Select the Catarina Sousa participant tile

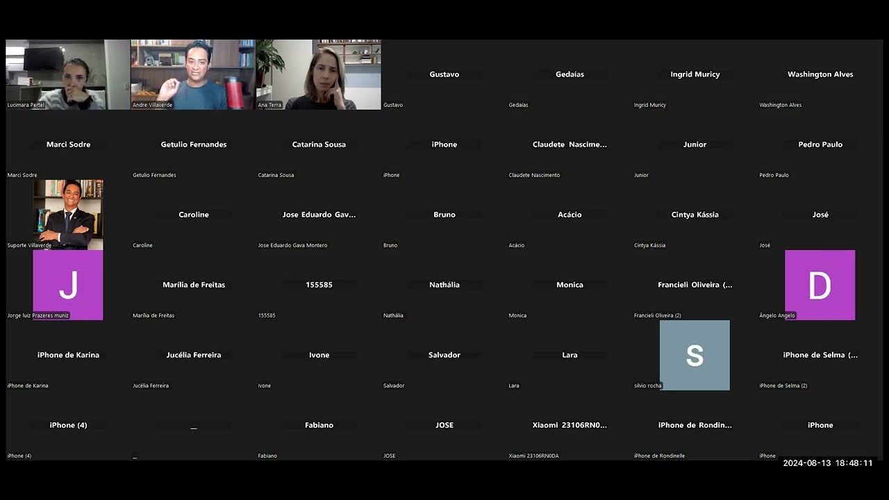tap(319, 144)
